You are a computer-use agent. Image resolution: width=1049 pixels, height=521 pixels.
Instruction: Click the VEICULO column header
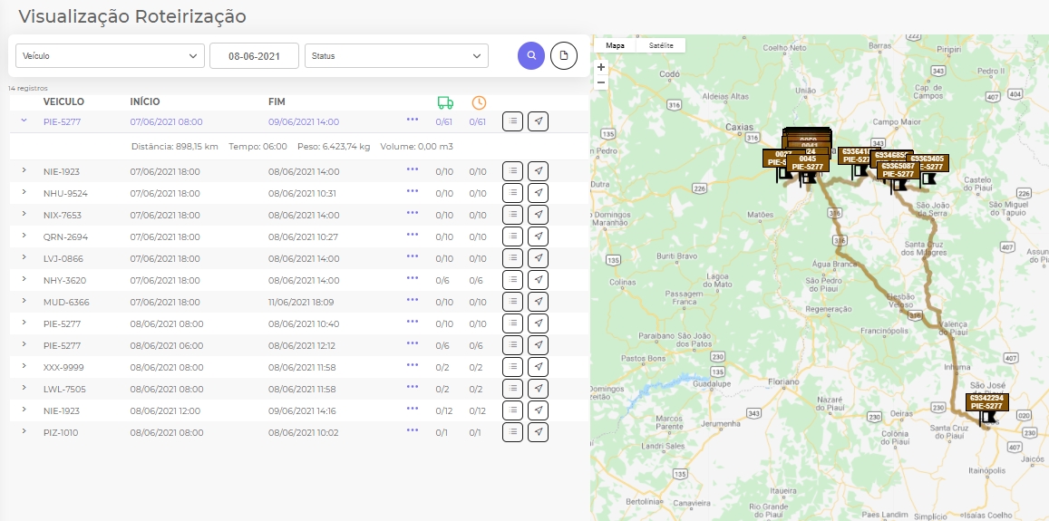[63, 101]
